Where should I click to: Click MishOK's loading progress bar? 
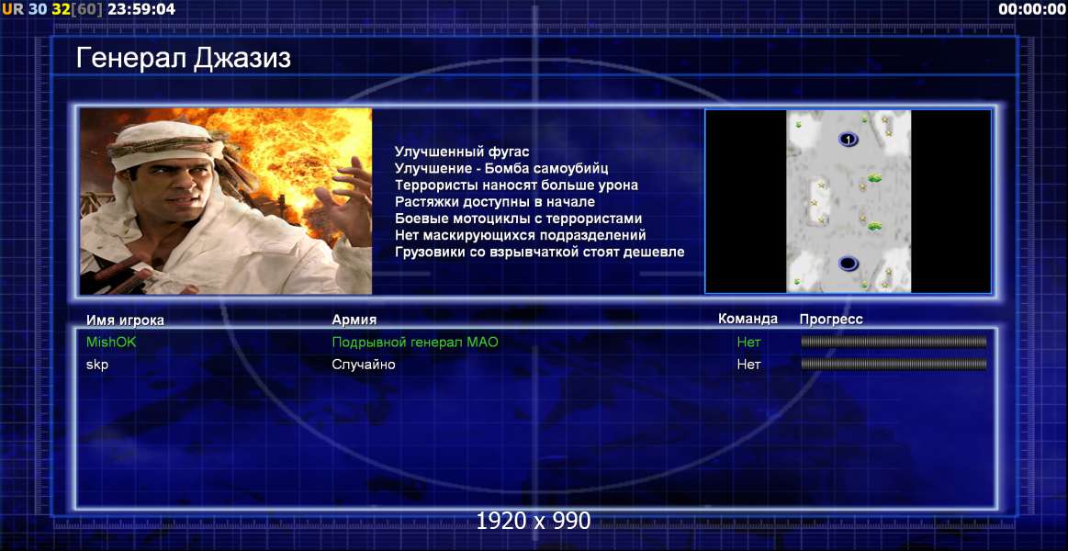(894, 342)
